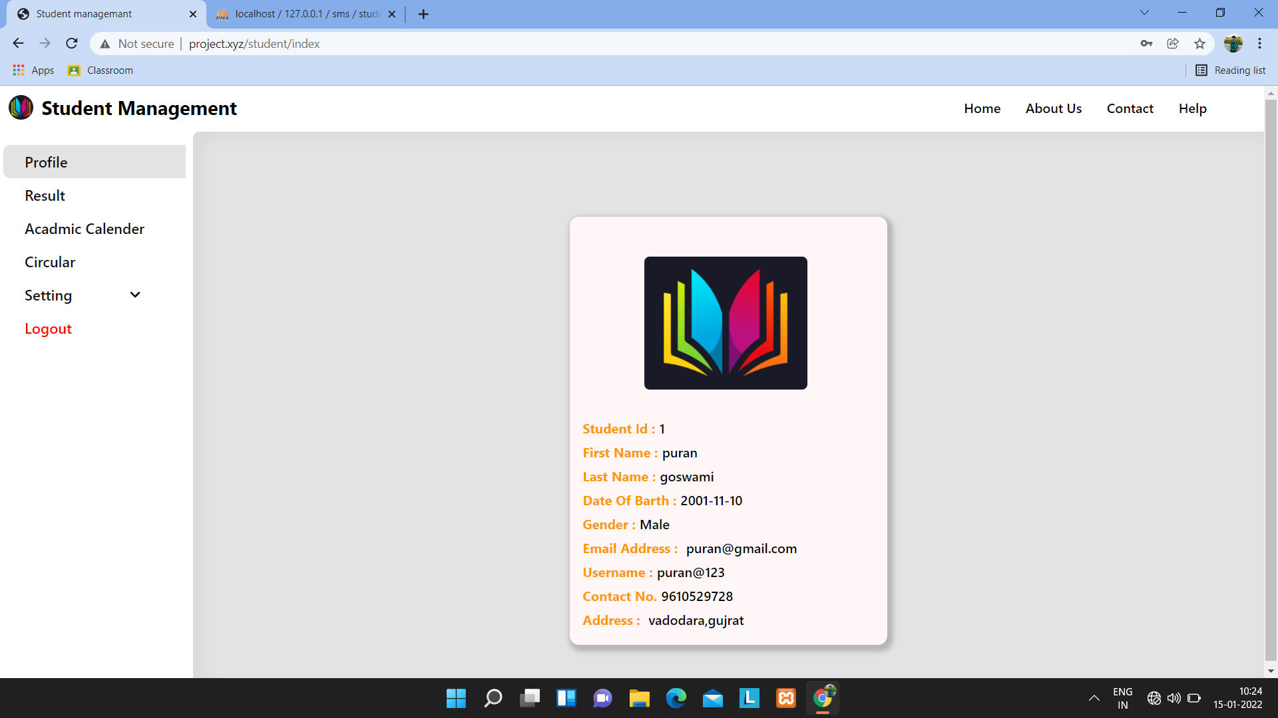
Task: Reload the current page
Action: pos(71,43)
